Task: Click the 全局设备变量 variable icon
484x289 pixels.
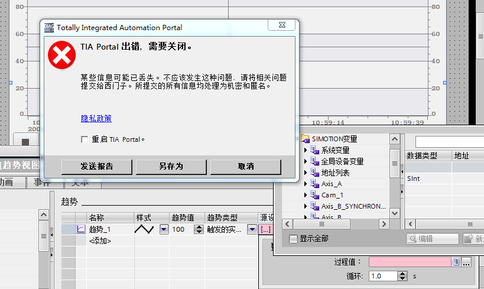Action: (314, 161)
